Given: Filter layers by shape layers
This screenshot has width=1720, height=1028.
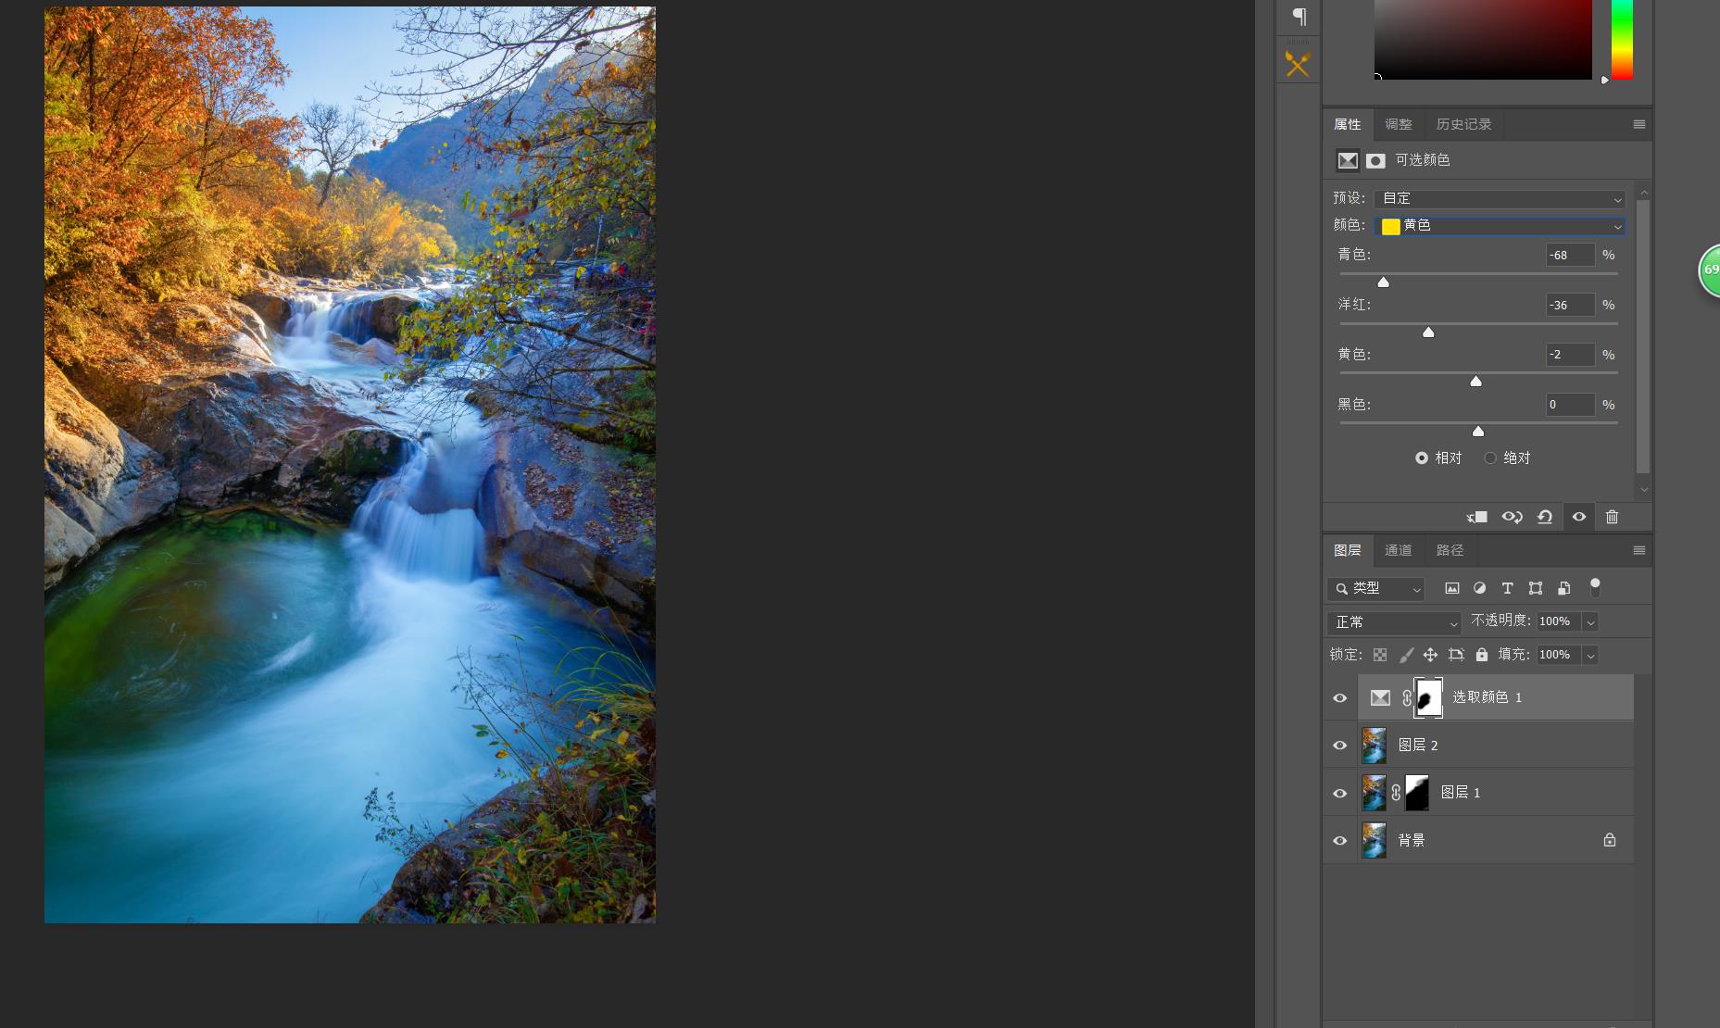Looking at the screenshot, I should (x=1535, y=588).
